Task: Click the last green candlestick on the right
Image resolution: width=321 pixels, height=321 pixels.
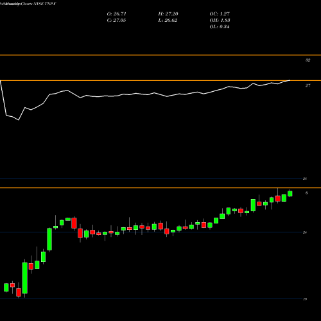Action: click(x=290, y=193)
